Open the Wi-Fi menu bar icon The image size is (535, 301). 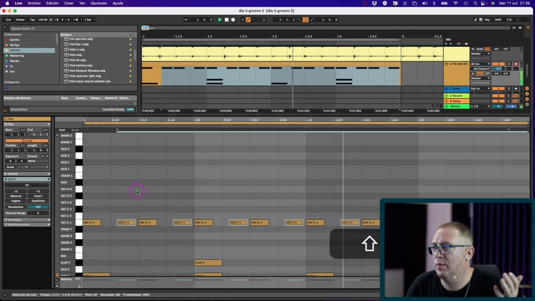click(x=455, y=3)
